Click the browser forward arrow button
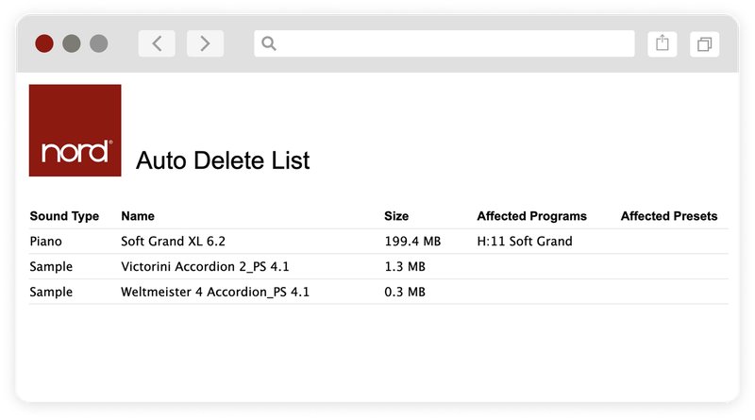The width and height of the screenshot is (755, 420). coord(205,43)
